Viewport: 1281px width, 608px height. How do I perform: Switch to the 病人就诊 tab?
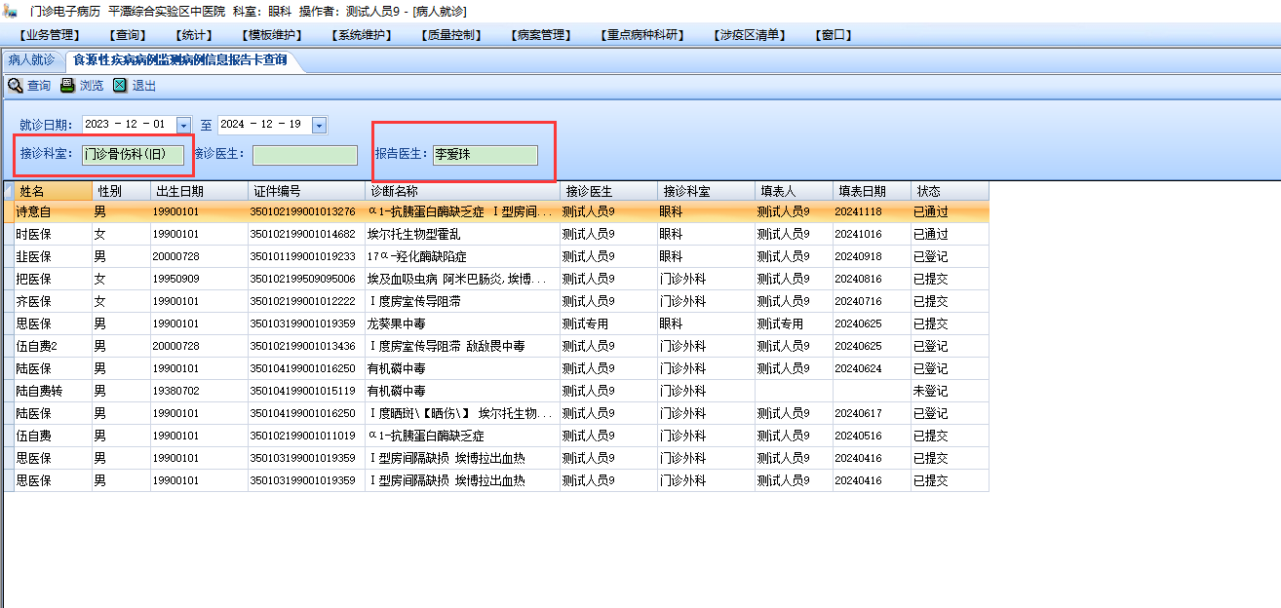pyautogui.click(x=32, y=60)
